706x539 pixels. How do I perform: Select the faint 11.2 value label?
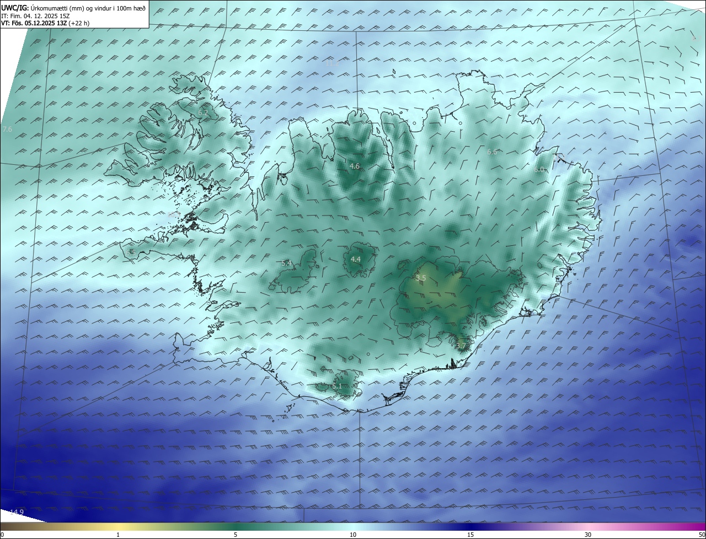[x=332, y=63]
